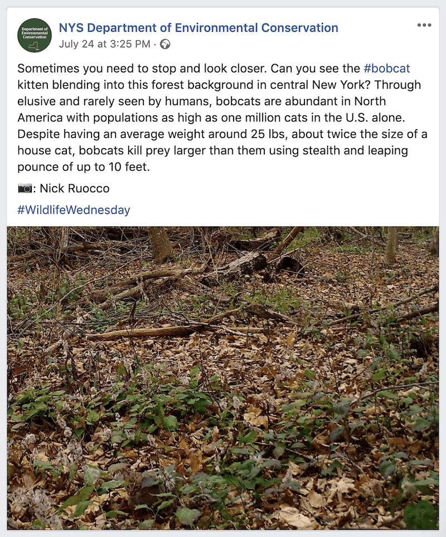Screen dimensions: 446x537
Task: Click the camera emoji before photo credit
Action: 25,188
